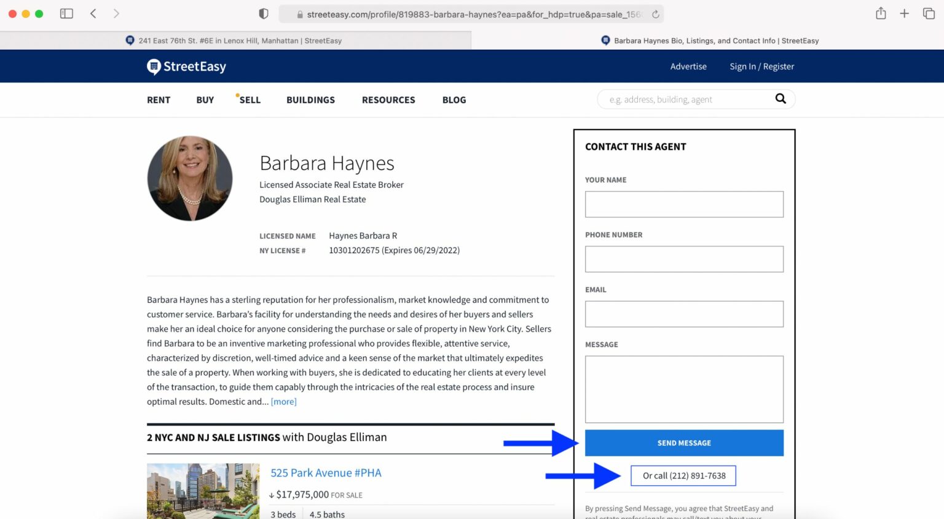This screenshot has height=519, width=944.
Task: Expand the bio with the [more] link
Action: click(284, 402)
